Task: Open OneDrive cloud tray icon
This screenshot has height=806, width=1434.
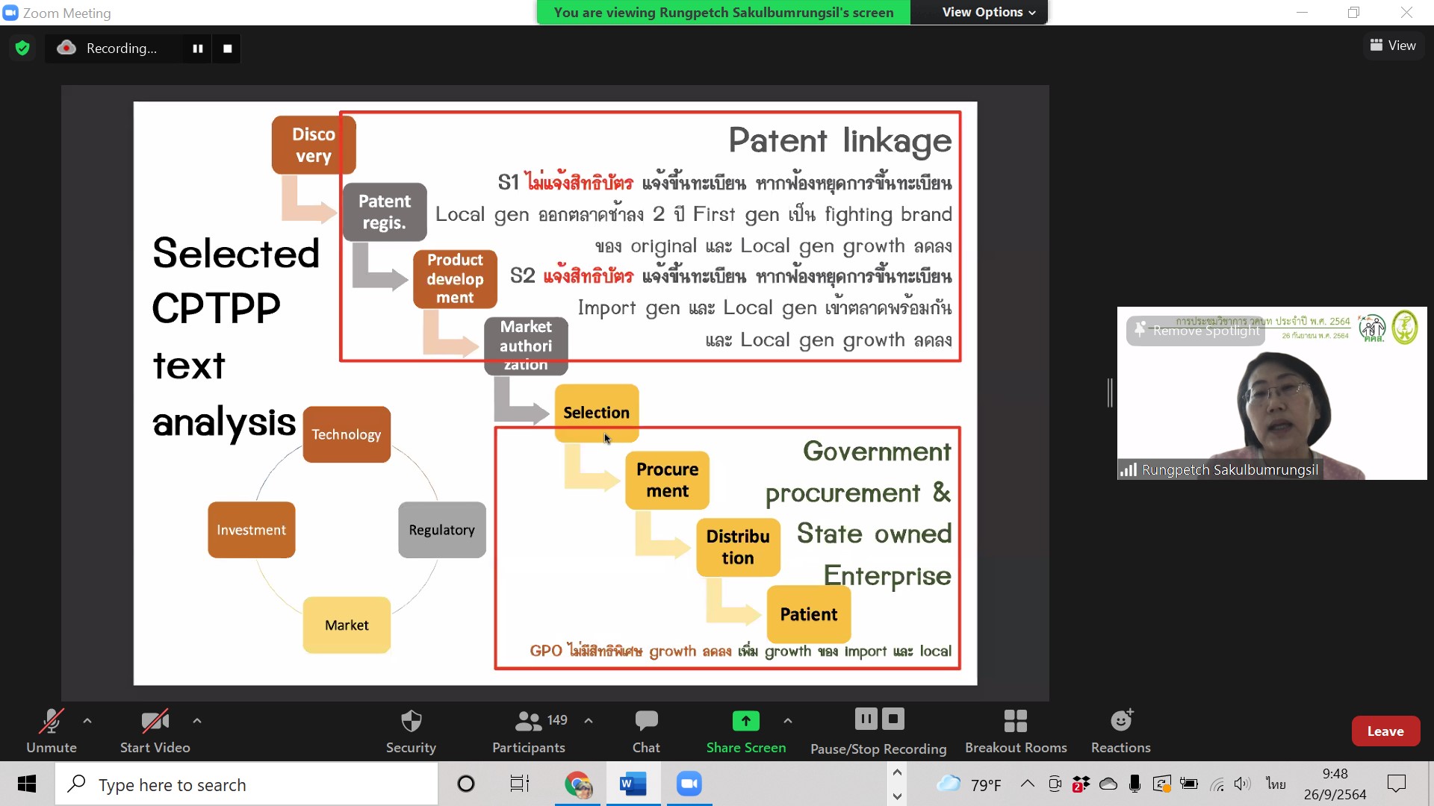Action: tap(1108, 784)
